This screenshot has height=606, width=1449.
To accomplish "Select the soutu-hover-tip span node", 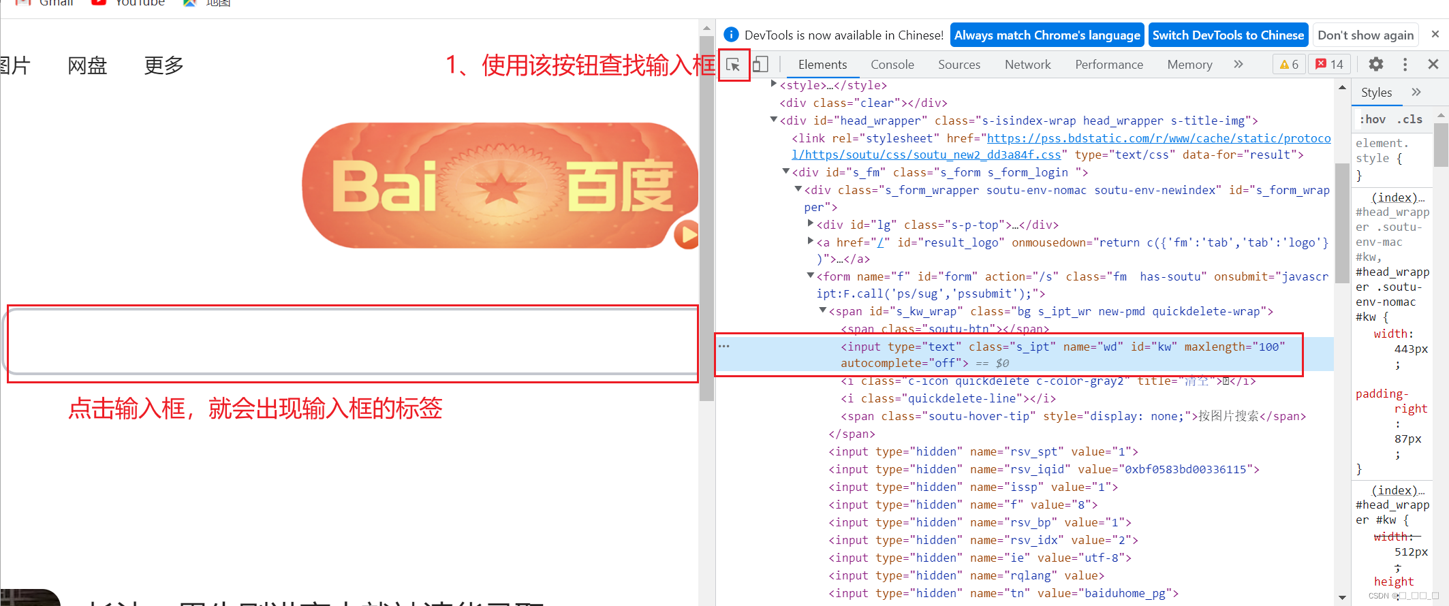I will pos(1073,416).
